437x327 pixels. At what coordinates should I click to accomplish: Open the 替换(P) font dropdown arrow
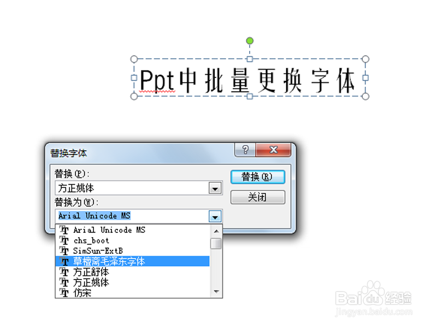(215, 188)
